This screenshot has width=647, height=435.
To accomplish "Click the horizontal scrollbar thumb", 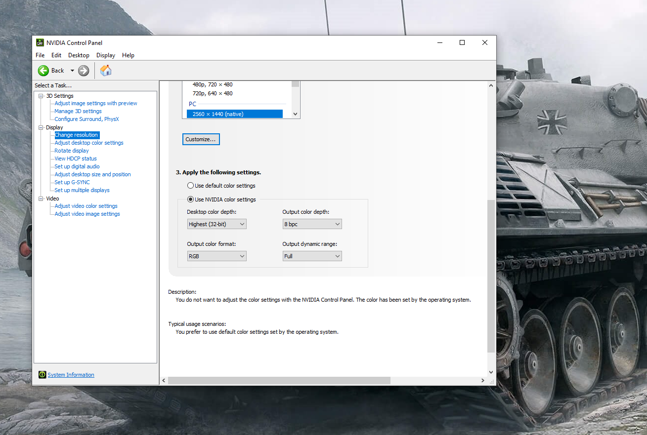I will 279,381.
